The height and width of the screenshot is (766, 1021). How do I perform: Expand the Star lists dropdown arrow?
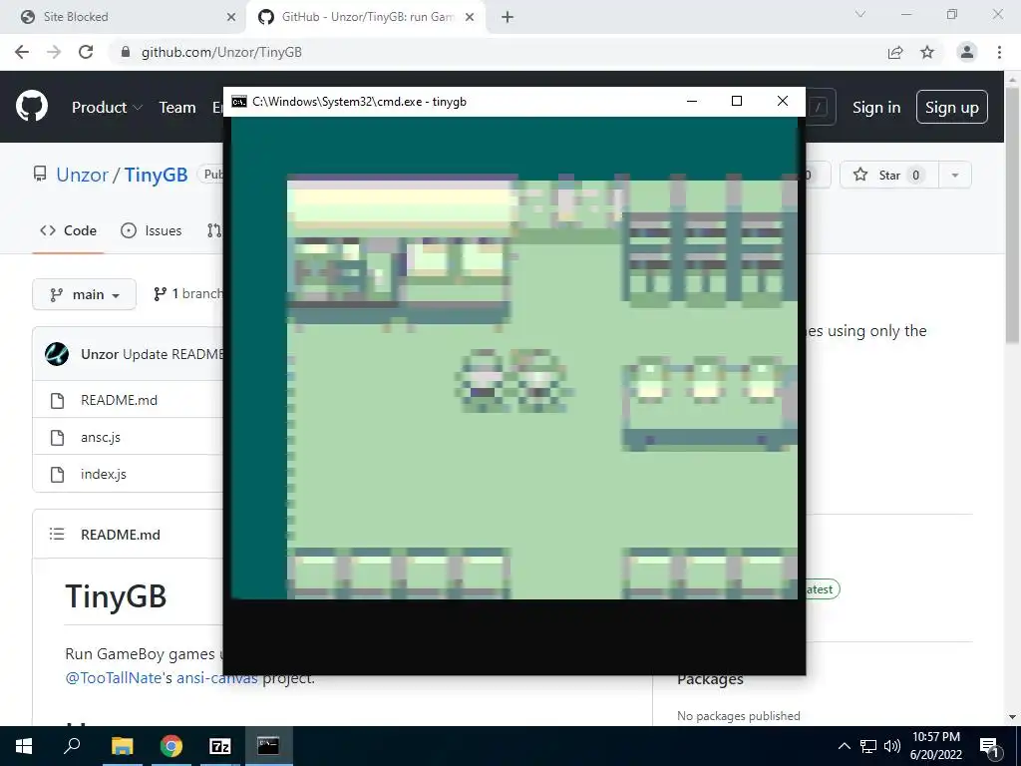(x=955, y=175)
